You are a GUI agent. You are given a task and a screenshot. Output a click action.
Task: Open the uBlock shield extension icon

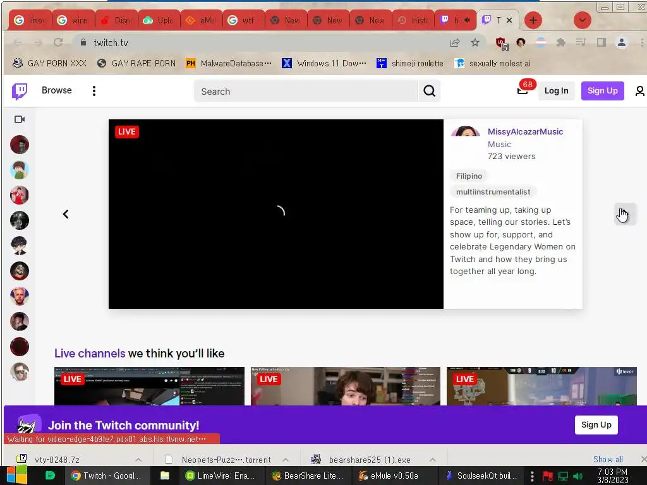pyautogui.click(x=501, y=42)
